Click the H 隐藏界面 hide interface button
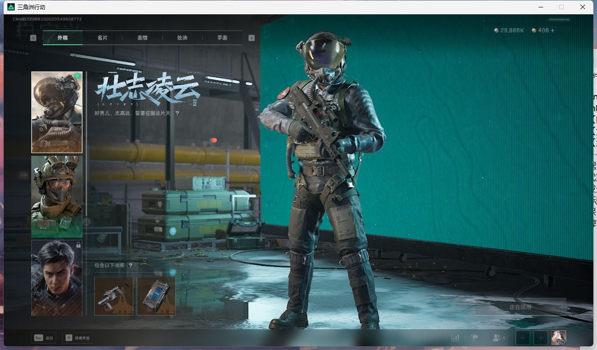597x350 pixels. tap(77, 338)
